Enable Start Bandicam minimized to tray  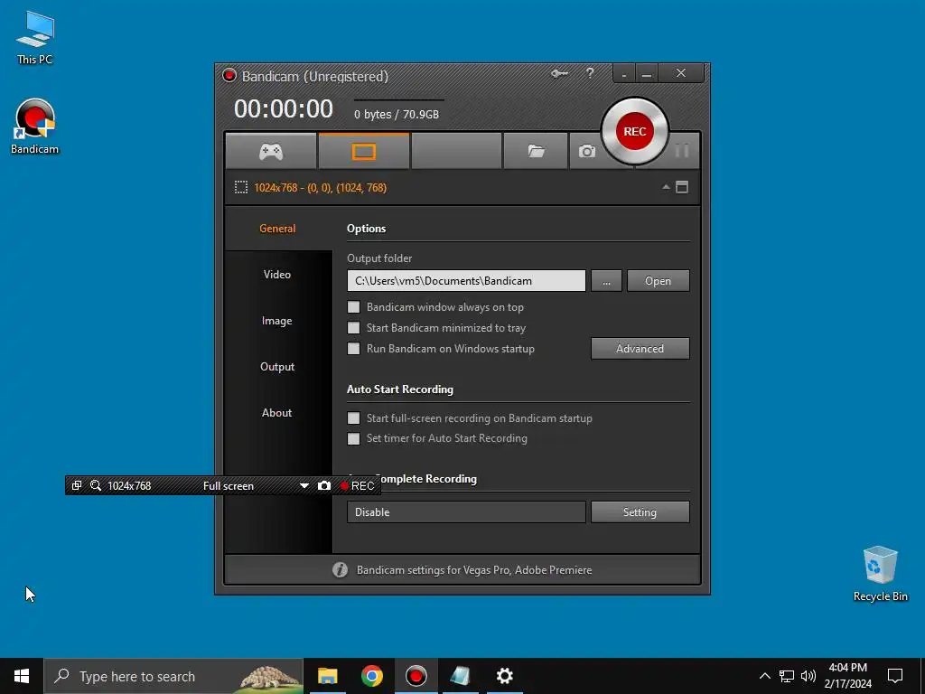coord(353,327)
